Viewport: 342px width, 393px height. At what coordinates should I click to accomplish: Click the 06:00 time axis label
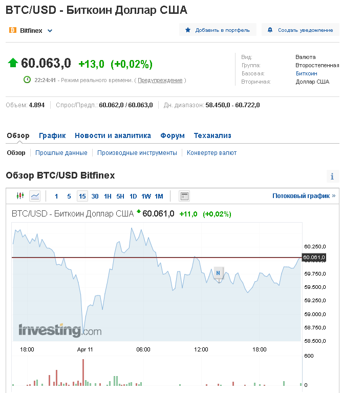pyautogui.click(x=143, y=349)
